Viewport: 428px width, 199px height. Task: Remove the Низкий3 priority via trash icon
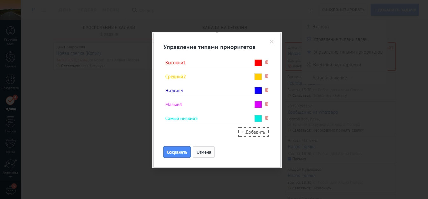click(267, 90)
